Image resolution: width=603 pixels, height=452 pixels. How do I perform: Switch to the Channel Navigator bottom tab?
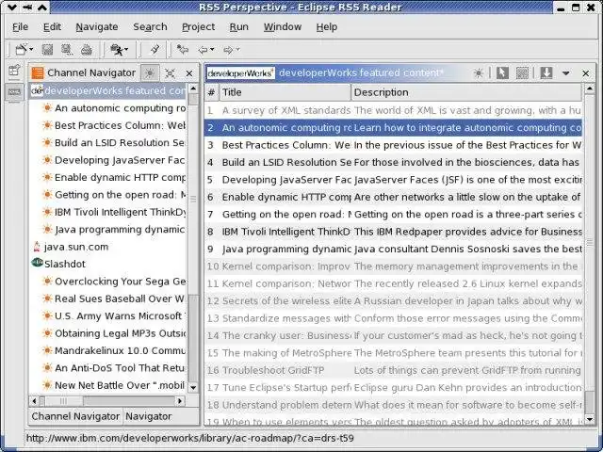click(x=75, y=416)
